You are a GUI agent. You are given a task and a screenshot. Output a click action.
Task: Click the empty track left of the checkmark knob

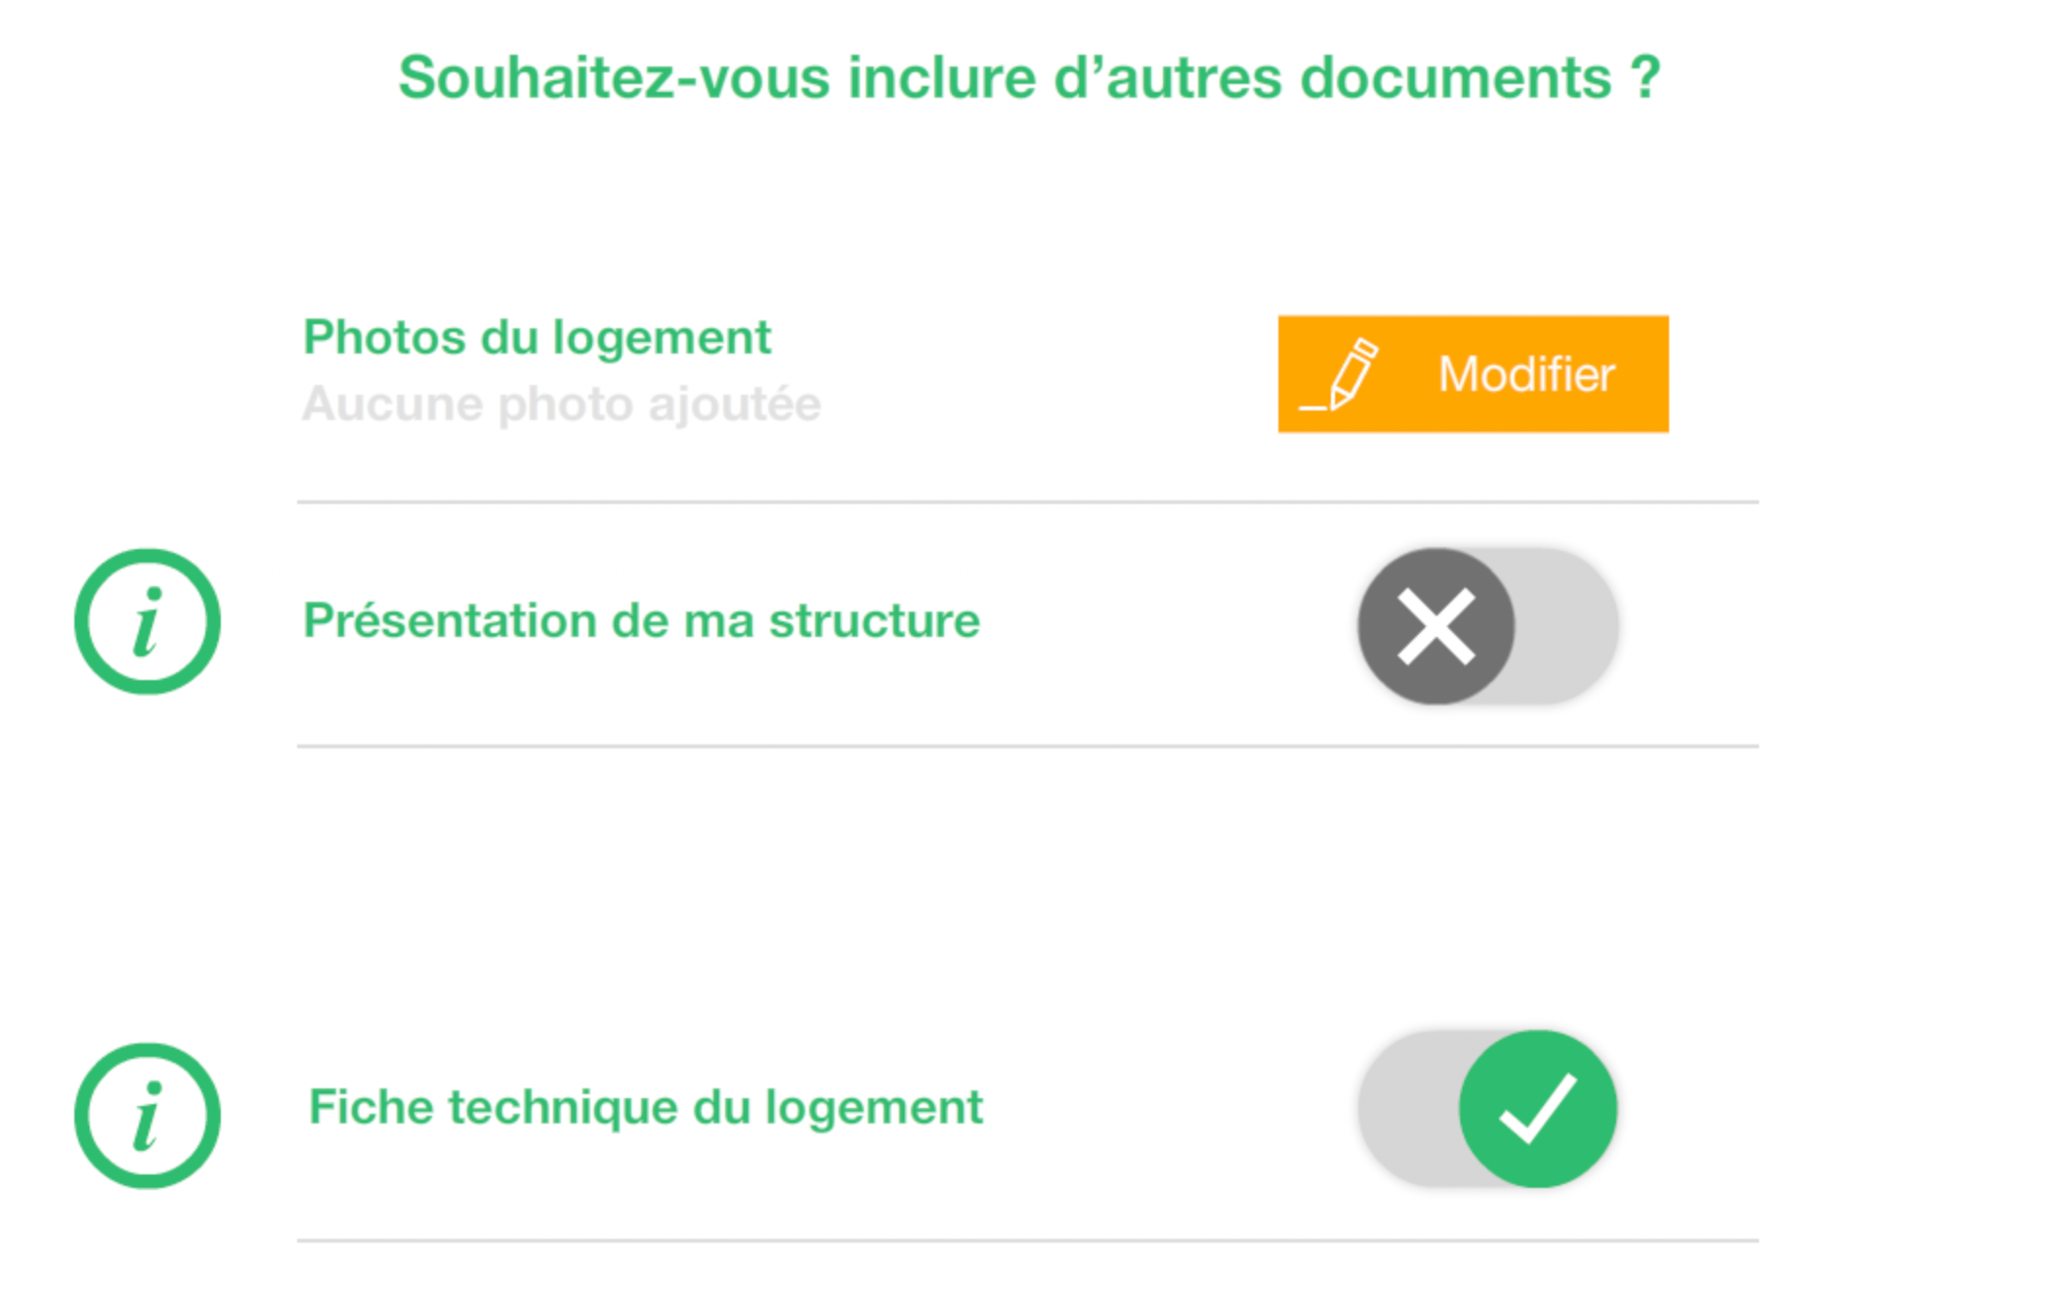tap(1407, 1109)
